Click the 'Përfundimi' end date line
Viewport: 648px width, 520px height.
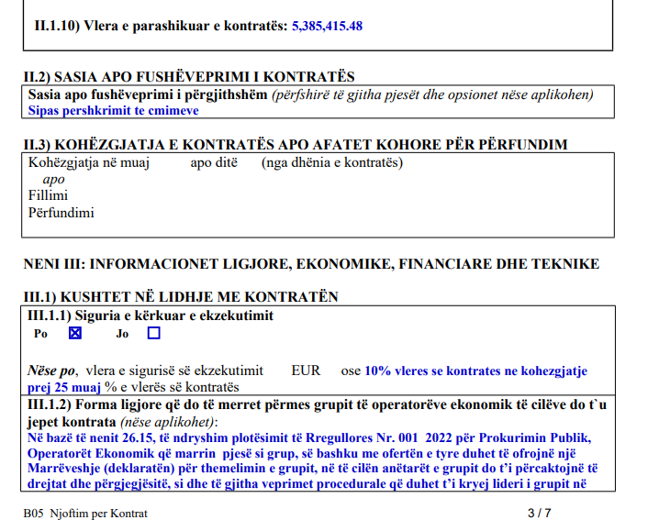click(61, 213)
